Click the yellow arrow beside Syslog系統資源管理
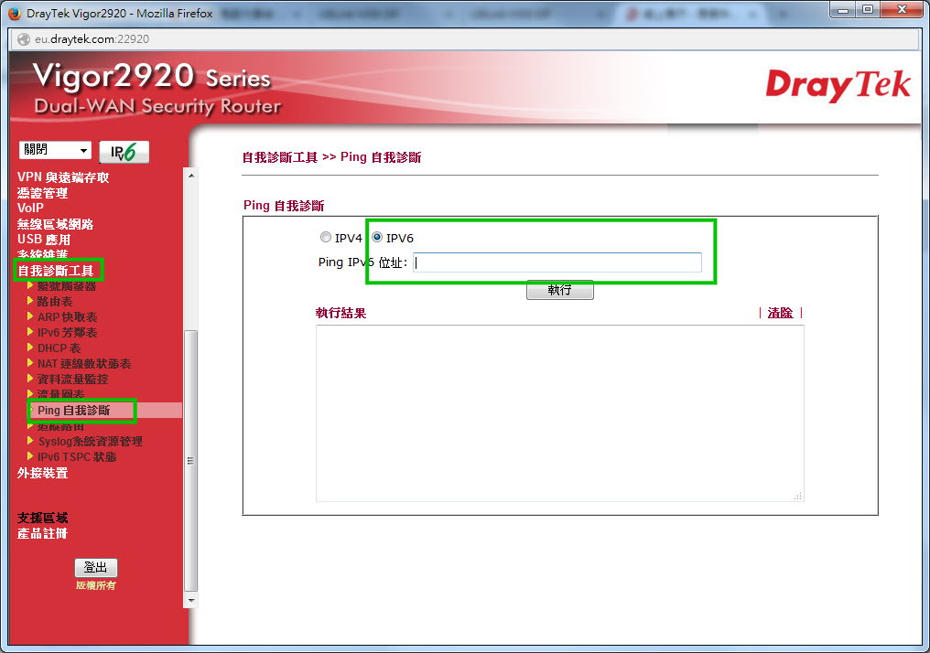Viewport: 930px width, 653px height. coord(29,441)
